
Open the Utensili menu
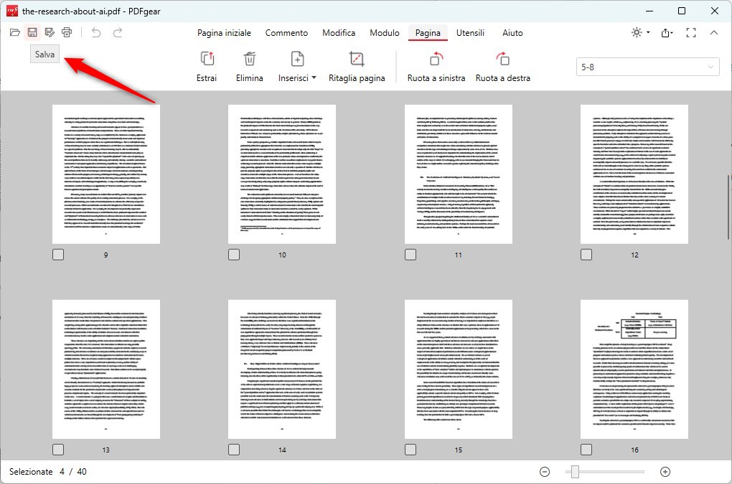click(x=470, y=32)
